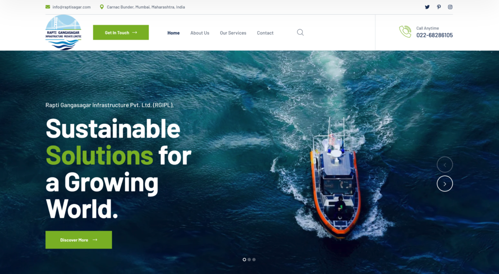Viewport: 499px width, 274px height.
Task: Advance to next slide arrow
Action: (x=444, y=184)
